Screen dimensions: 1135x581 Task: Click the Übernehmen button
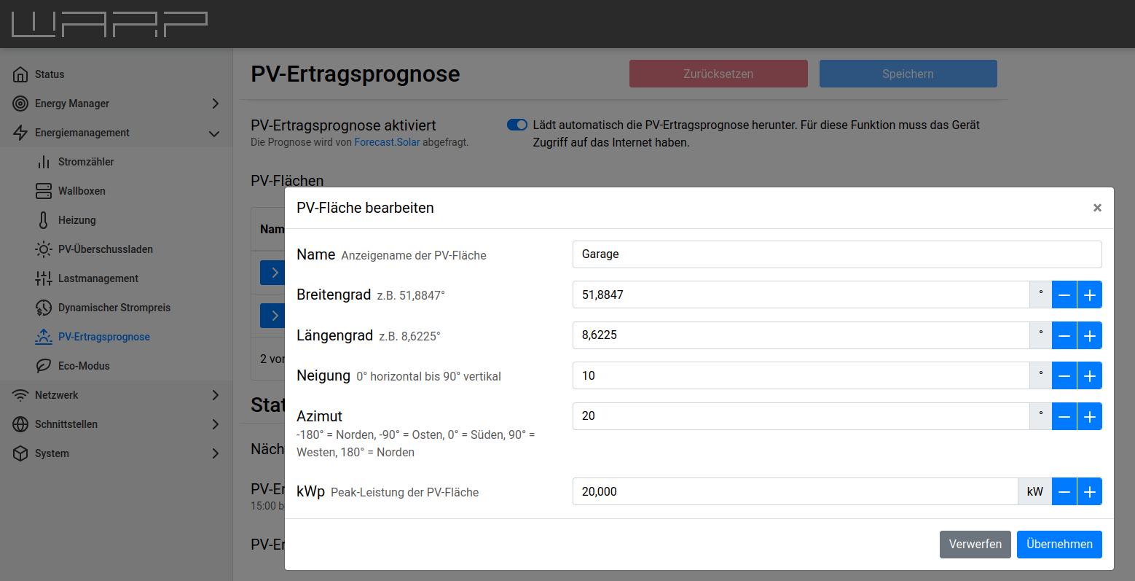pyautogui.click(x=1059, y=545)
